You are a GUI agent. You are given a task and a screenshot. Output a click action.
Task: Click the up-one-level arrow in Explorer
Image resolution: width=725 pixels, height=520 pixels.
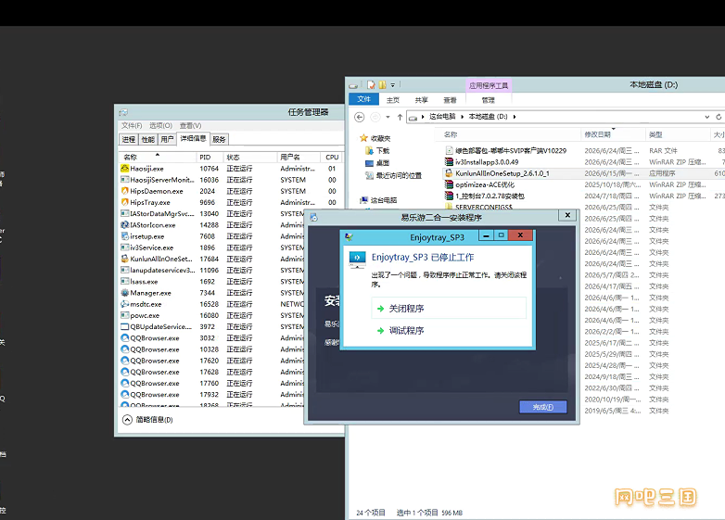[400, 117]
